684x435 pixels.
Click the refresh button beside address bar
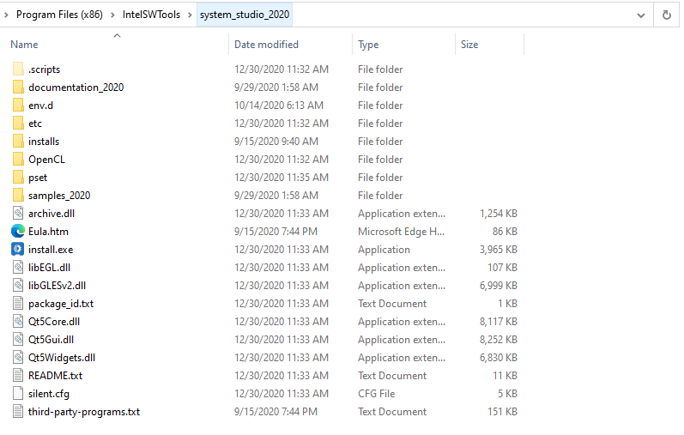(667, 15)
